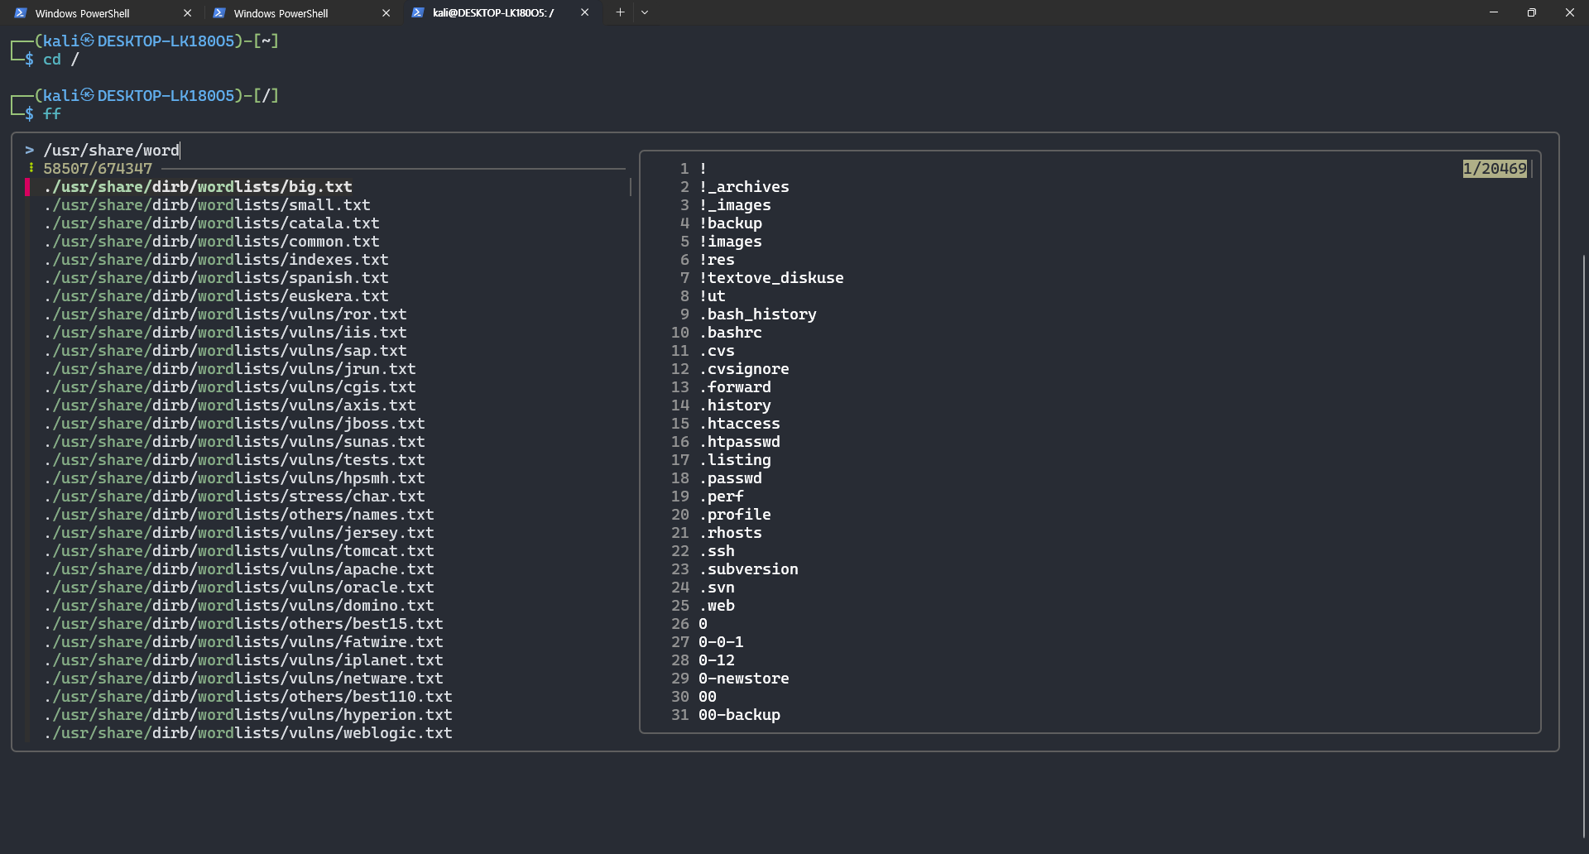Select the wordlists common.txt entry

(x=212, y=242)
